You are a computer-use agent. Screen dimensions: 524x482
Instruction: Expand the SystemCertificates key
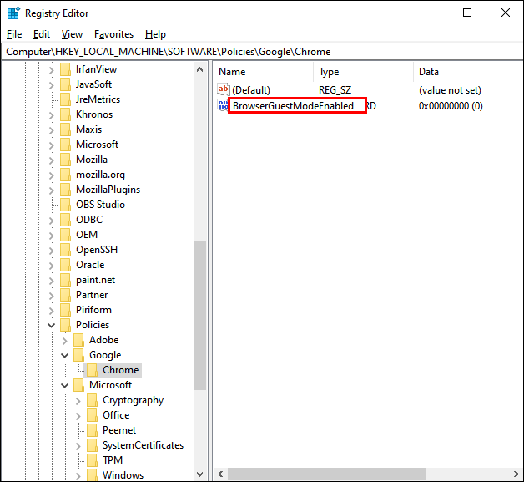(x=78, y=446)
